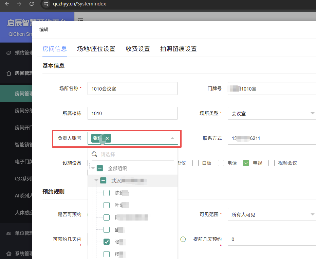Switch to 拍照留痕设置 tab
The height and width of the screenshot is (259, 316).
point(179,49)
